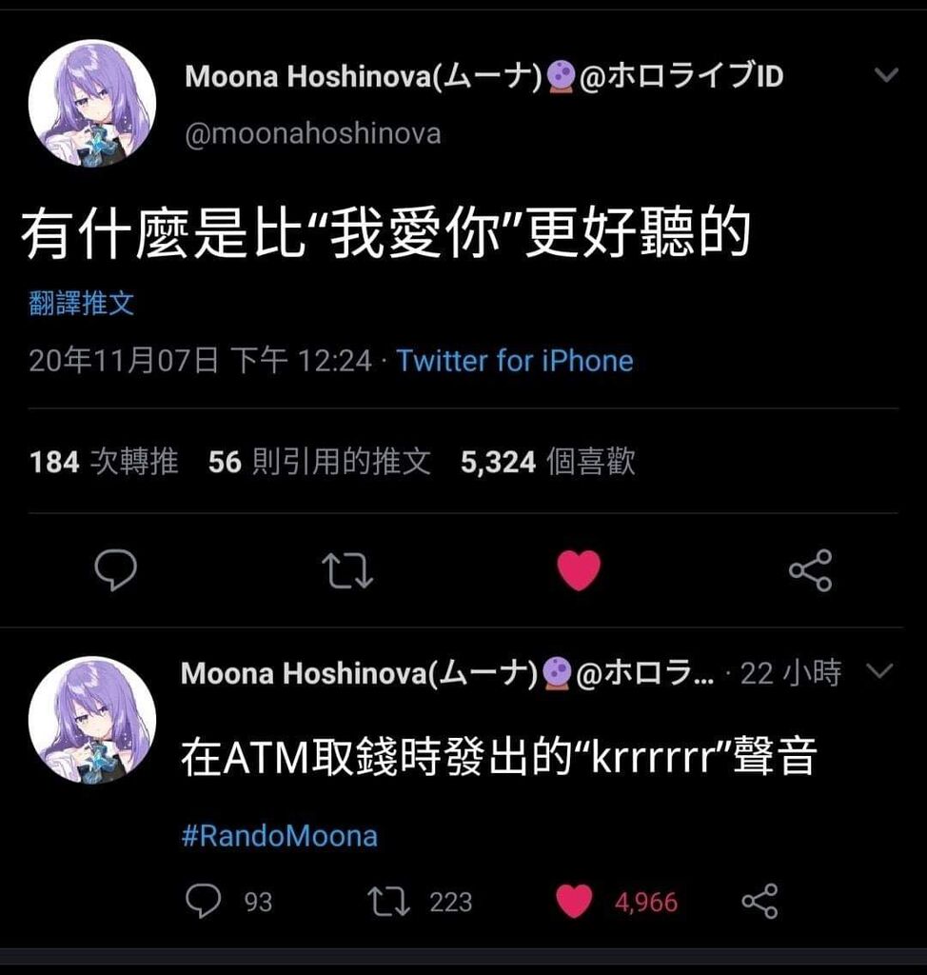
Task: Open the #RandoMoona hashtag
Action: 280,836
